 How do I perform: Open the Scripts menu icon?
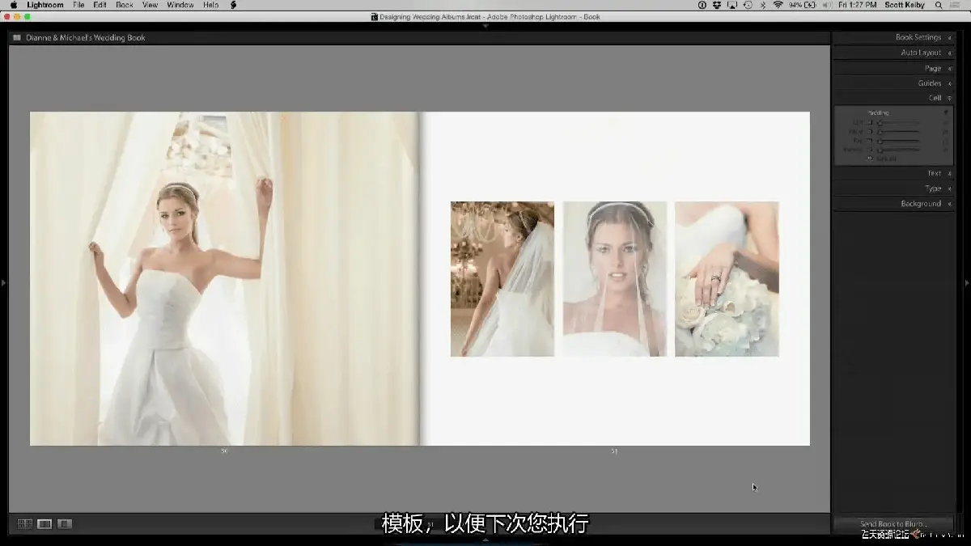234,5
